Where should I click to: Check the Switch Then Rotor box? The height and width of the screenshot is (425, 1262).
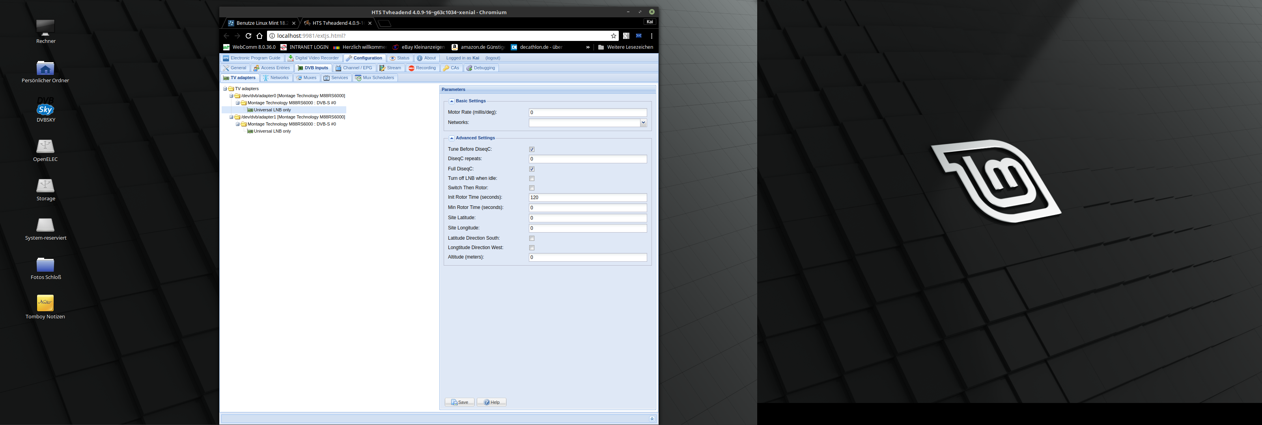tap(532, 188)
